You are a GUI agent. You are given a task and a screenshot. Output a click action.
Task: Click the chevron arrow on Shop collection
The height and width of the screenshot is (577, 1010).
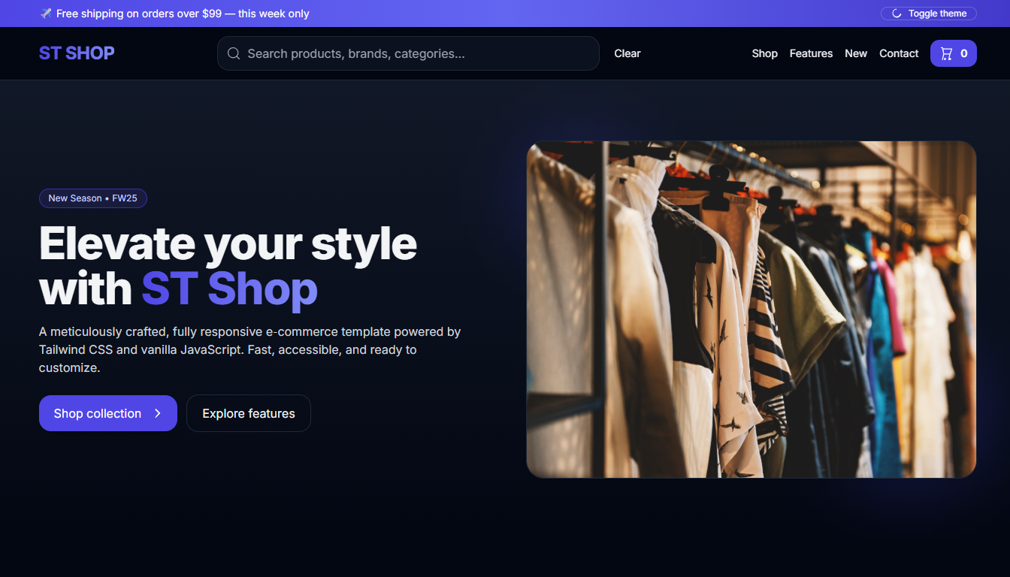[158, 413]
